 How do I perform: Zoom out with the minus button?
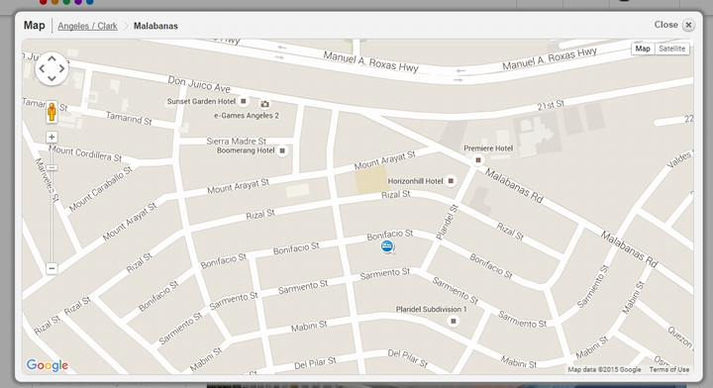click(51, 268)
